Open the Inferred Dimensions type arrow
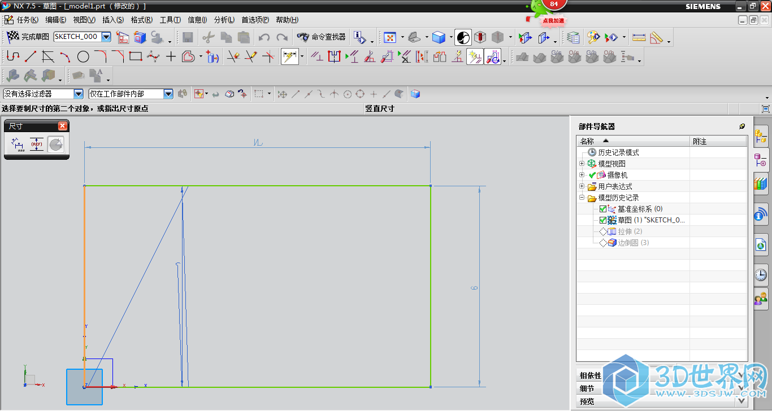Image resolution: width=772 pixels, height=411 pixels. click(x=302, y=56)
